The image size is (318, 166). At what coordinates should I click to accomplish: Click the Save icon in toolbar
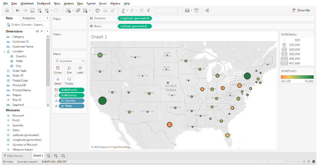[x=32, y=10]
